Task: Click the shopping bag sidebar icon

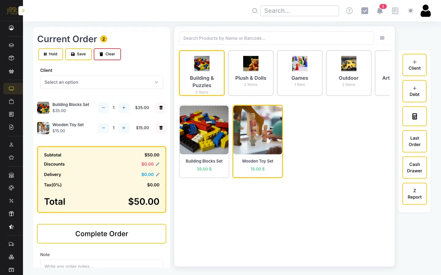Action: tap(11, 101)
